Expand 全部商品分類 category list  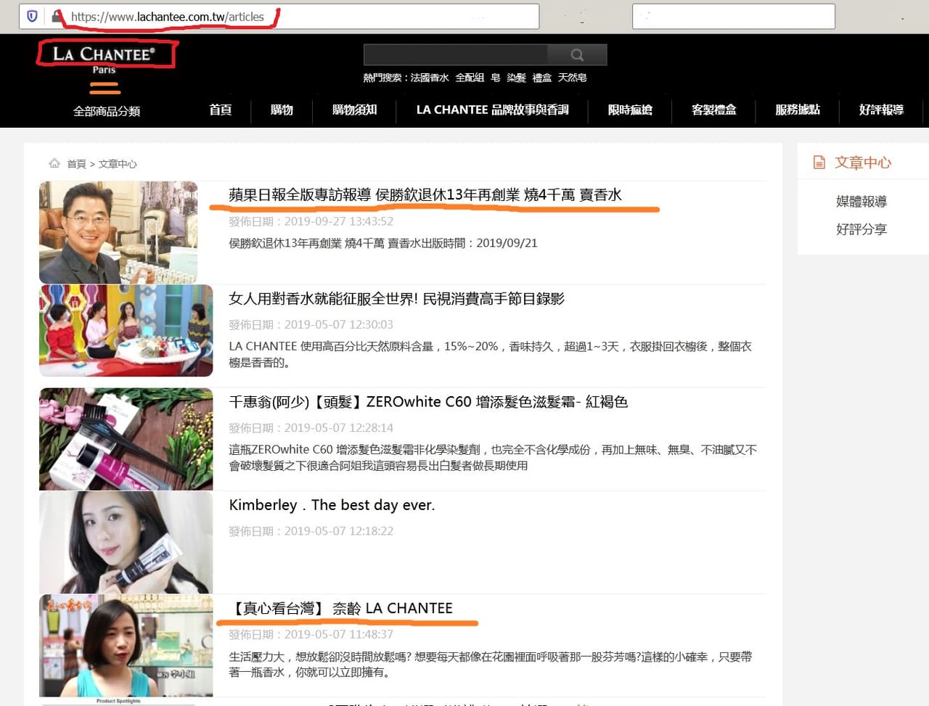coord(107,111)
